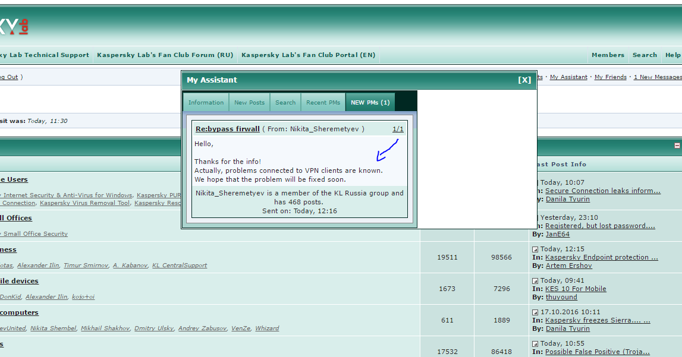Select the NEW PMs (1) tab
The image size is (682, 357).
(x=370, y=103)
